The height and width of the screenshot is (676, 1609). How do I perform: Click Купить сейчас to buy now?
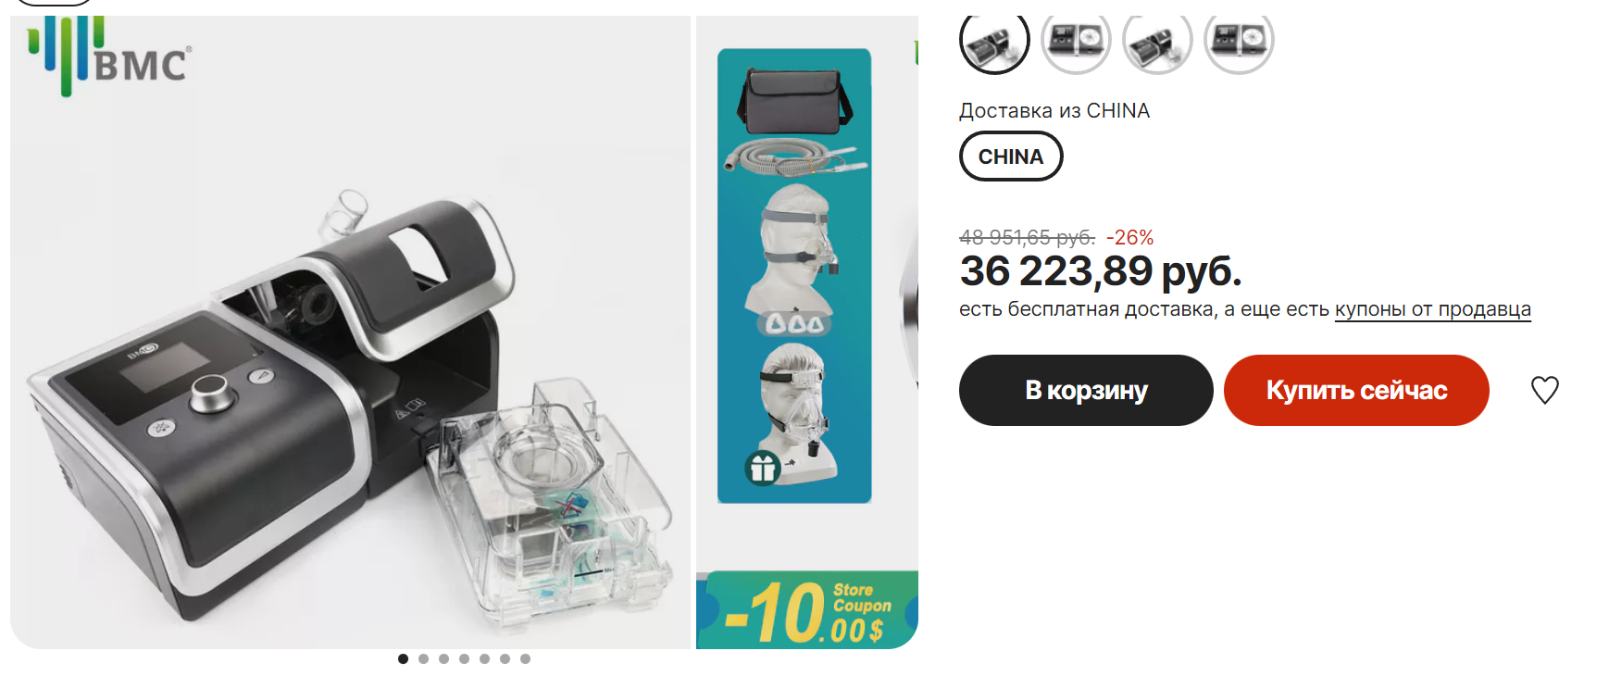coord(1356,390)
